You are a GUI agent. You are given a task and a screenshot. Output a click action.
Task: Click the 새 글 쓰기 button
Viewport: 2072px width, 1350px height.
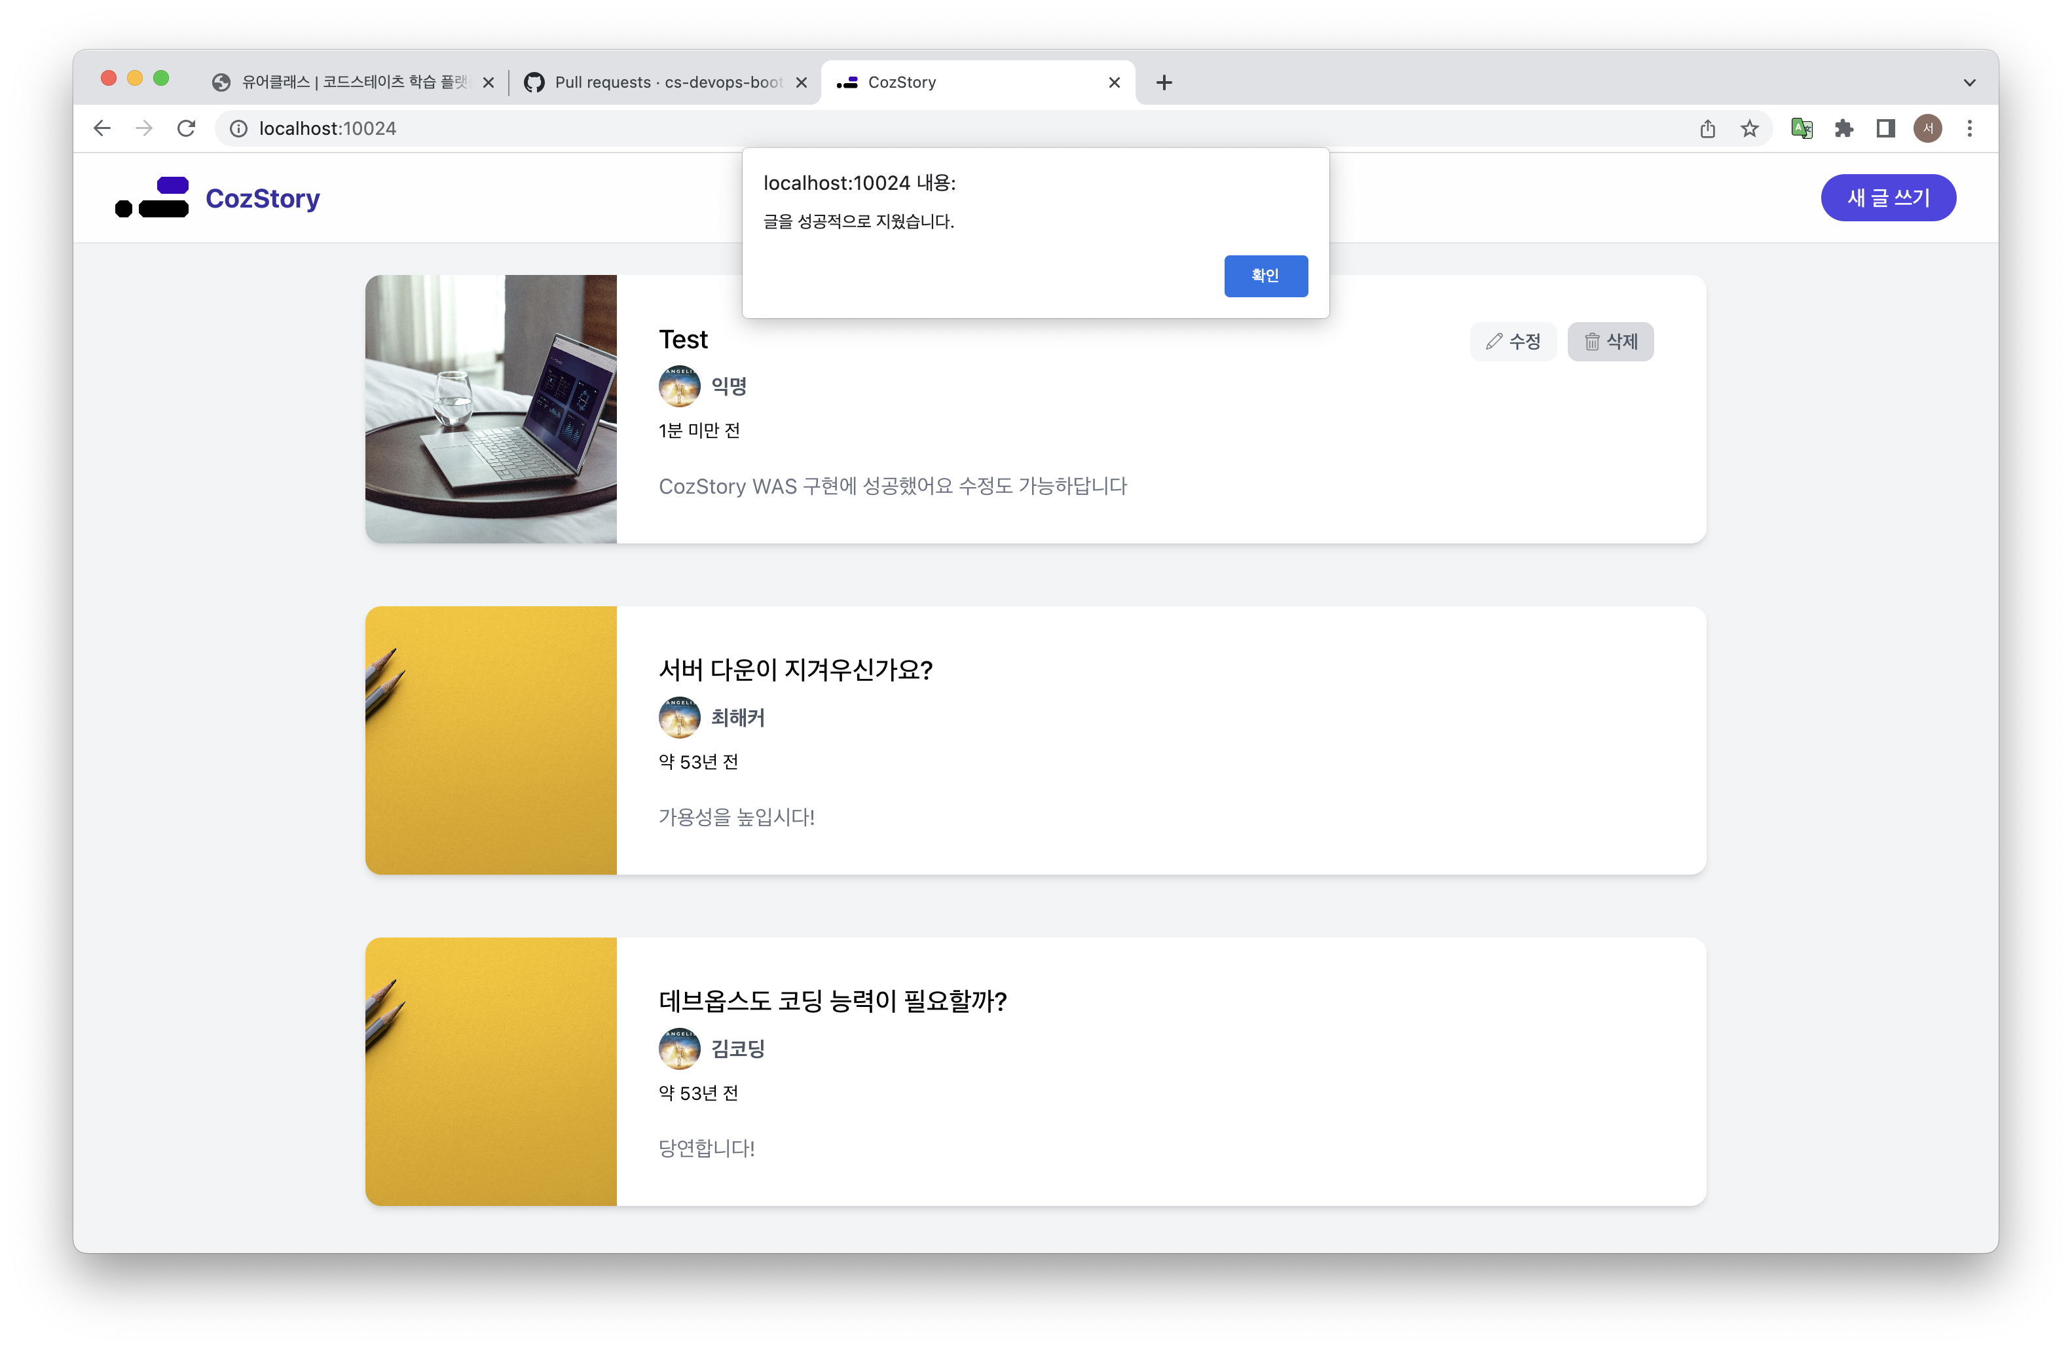point(1887,198)
